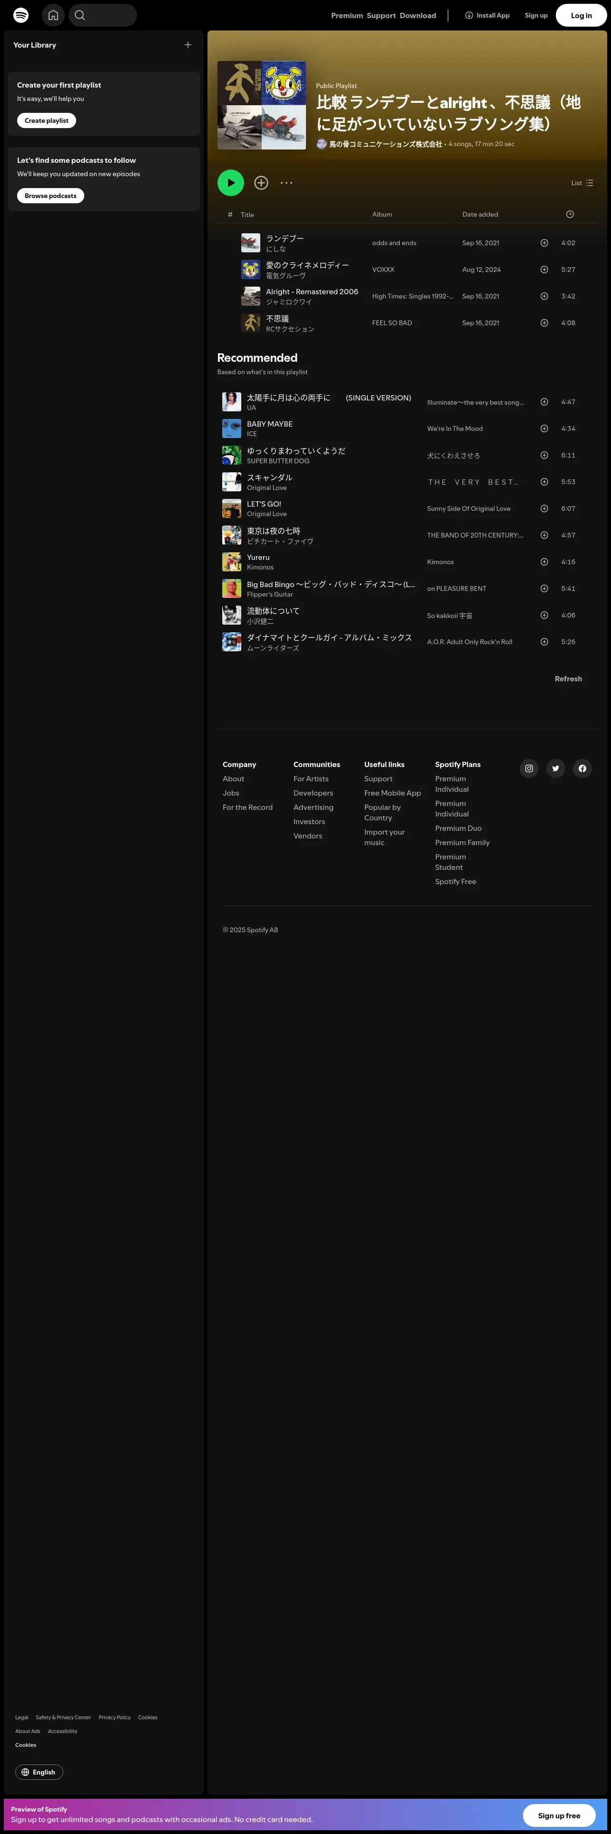Click the globe English language button
The height and width of the screenshot is (1834, 611).
tap(39, 1772)
